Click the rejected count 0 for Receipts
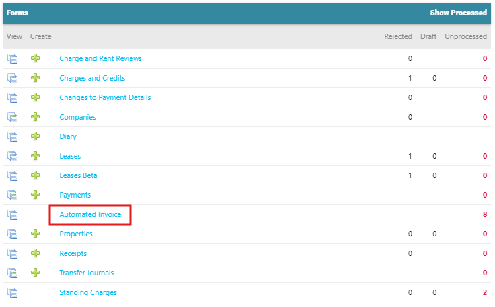495x307 pixels. [x=410, y=254]
